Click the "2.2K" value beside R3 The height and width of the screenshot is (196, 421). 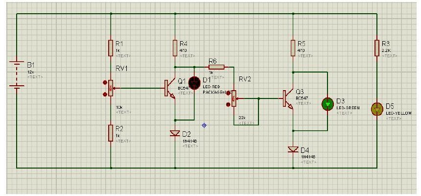coord(386,50)
